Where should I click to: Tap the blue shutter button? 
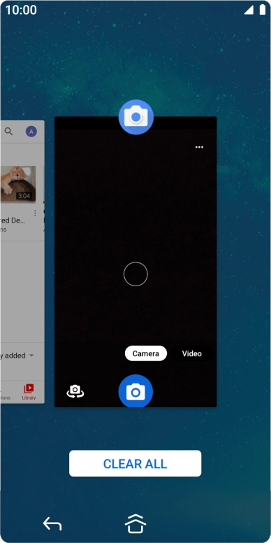(135, 391)
